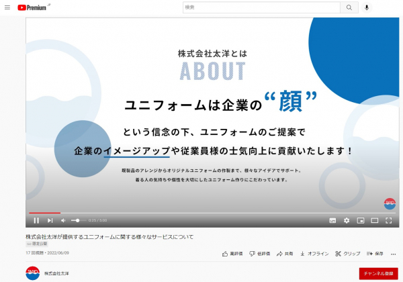The width and height of the screenshot is (403, 282).
Task: Open more actions three-dot menu
Action: pyautogui.click(x=393, y=254)
